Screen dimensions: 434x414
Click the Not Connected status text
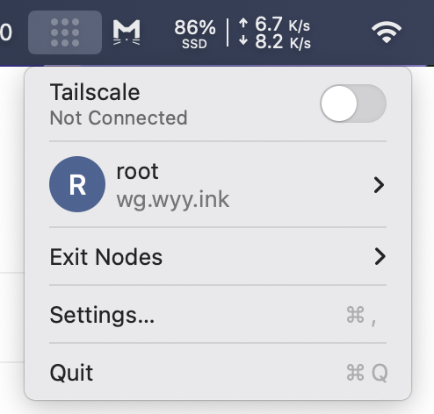coord(119,118)
